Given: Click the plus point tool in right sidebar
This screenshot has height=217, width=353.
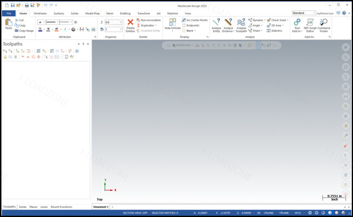Looking at the screenshot, I should (346, 47).
